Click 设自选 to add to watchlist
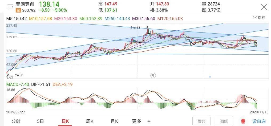Screen dimensions: 271x126 click(x=259, y=121)
